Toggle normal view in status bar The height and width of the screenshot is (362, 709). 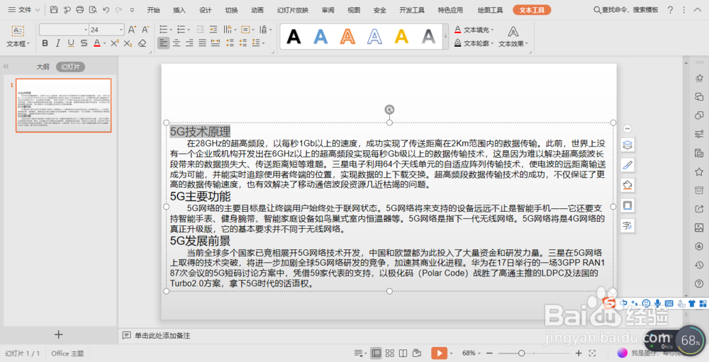point(376,353)
